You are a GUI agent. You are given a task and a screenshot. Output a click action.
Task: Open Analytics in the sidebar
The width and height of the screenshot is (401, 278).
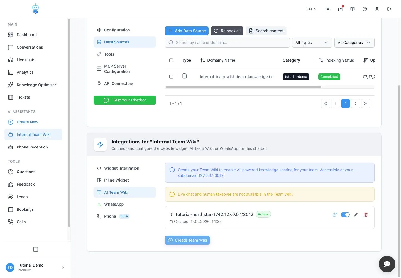click(x=33, y=72)
